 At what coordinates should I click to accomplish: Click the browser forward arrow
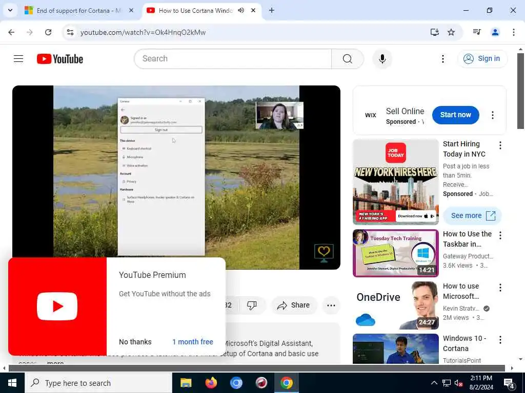coord(30,32)
